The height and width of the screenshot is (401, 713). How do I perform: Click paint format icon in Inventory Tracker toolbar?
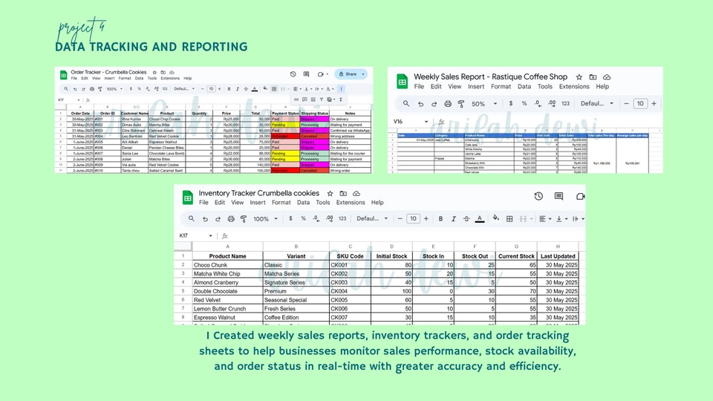pos(244,218)
